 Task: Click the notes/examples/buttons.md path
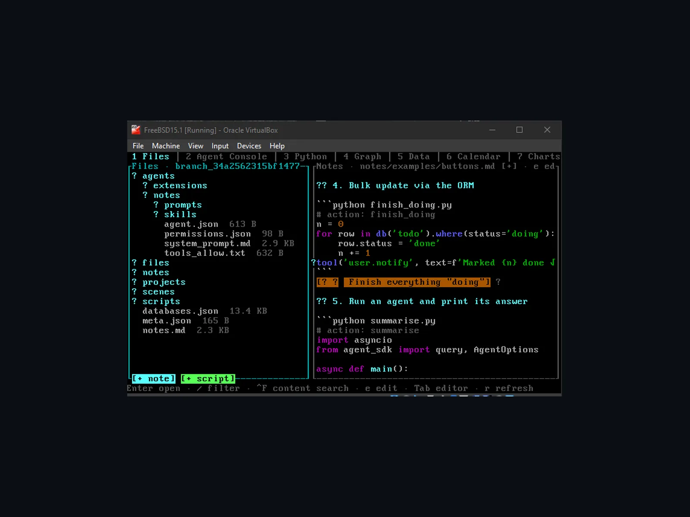(x=427, y=166)
